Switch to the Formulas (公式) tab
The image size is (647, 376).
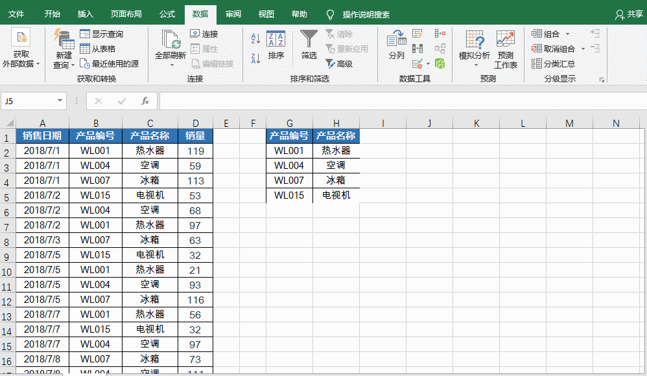167,14
